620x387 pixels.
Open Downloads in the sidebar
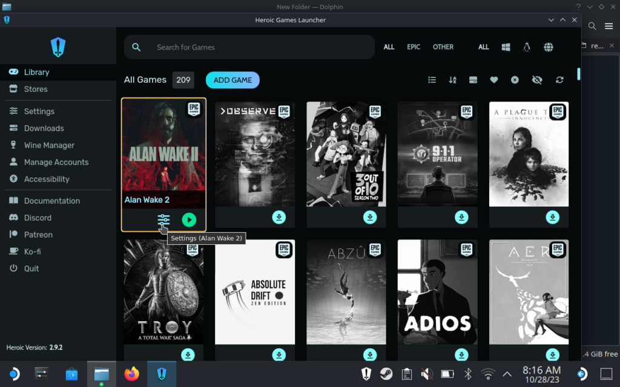coord(58,128)
